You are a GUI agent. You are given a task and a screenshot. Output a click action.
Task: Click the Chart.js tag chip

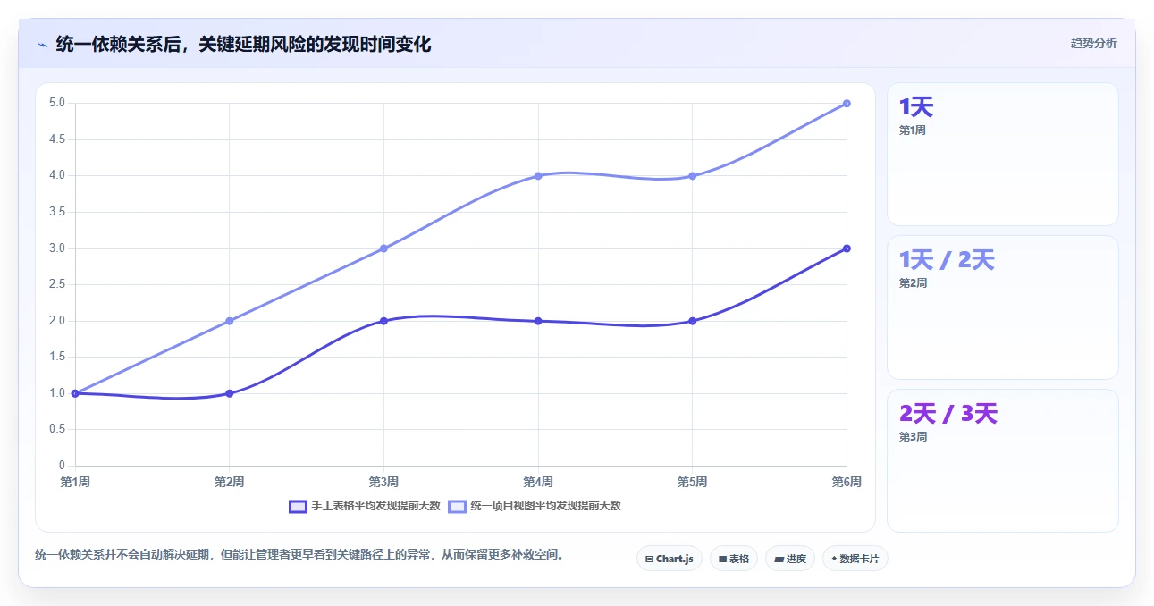670,559
